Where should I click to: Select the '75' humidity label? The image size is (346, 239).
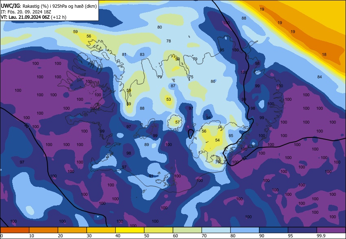point(191,77)
